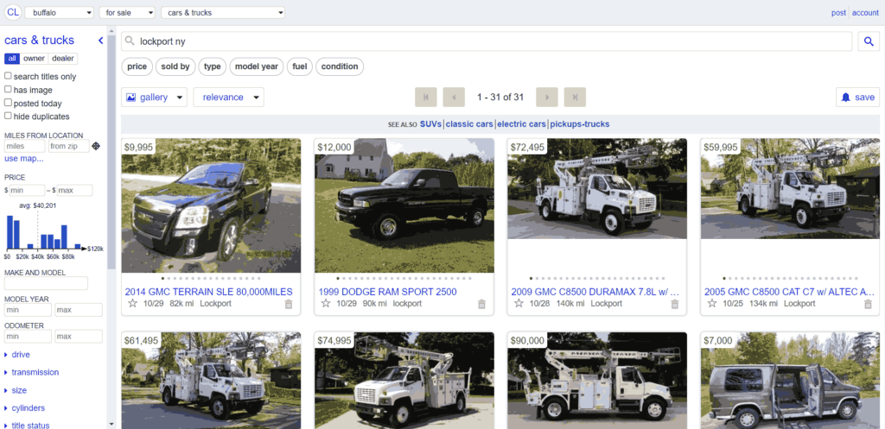Open '1999 DODGE RAM SPORT 2500' listing title
Image resolution: width=885 pixels, height=429 pixels.
[x=388, y=292]
